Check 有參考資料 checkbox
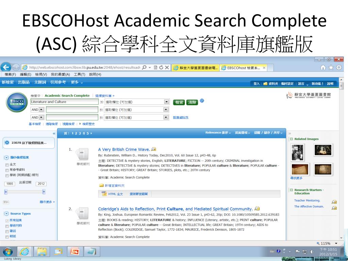 (7, 170)
